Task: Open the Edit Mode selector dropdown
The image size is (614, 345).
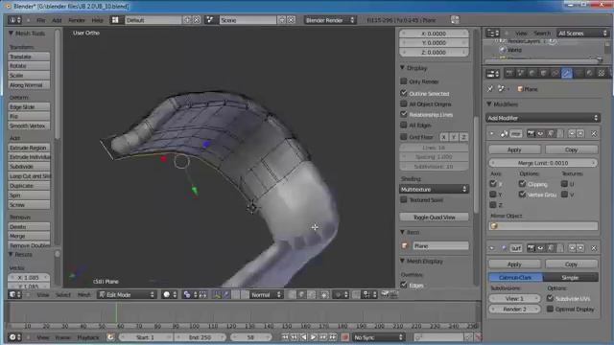Action: [126, 294]
